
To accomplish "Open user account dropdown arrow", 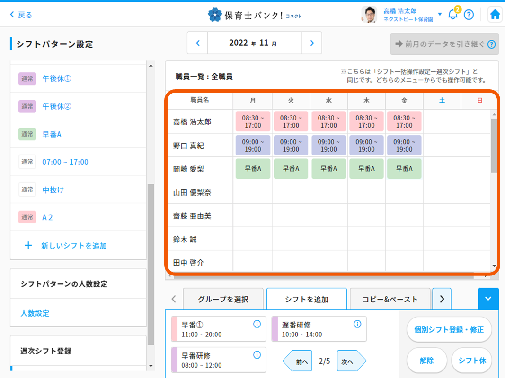I will pos(440,15).
